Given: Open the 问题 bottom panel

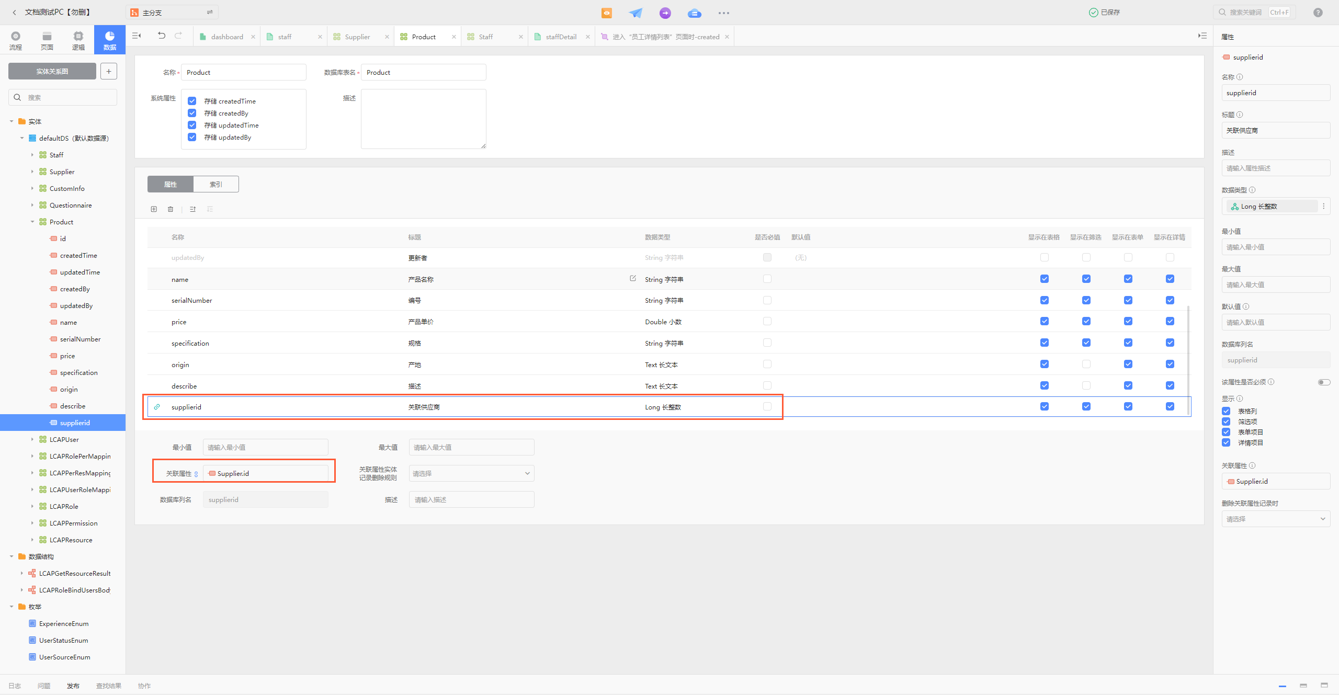Looking at the screenshot, I should (x=44, y=686).
